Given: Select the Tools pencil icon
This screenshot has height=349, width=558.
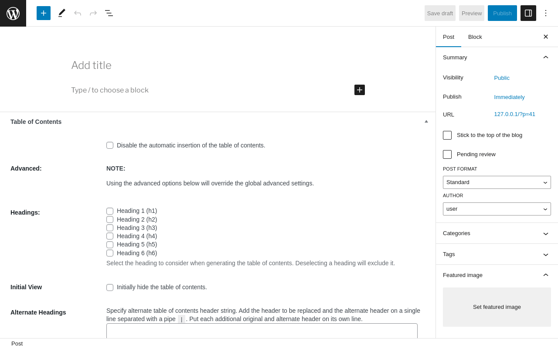Looking at the screenshot, I should point(62,13).
